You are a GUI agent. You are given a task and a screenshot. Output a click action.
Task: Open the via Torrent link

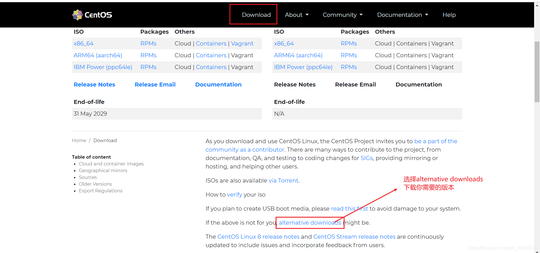pyautogui.click(x=283, y=181)
